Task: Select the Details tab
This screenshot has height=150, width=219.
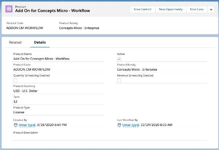Action: pos(40,43)
